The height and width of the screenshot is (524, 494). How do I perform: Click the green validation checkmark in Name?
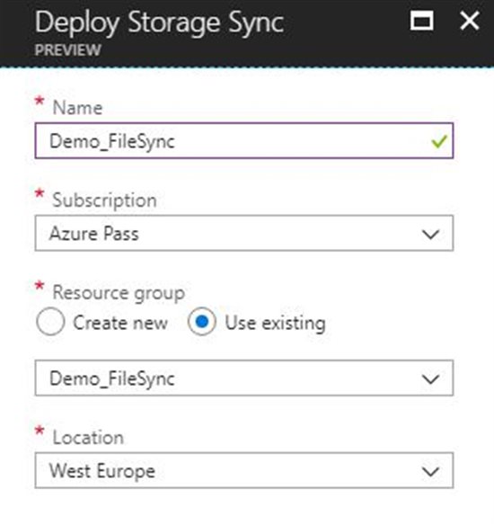[x=438, y=141]
